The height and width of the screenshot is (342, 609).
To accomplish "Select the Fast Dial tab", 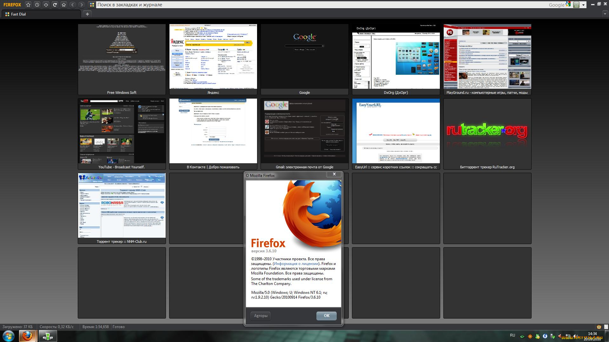I will [41, 14].
